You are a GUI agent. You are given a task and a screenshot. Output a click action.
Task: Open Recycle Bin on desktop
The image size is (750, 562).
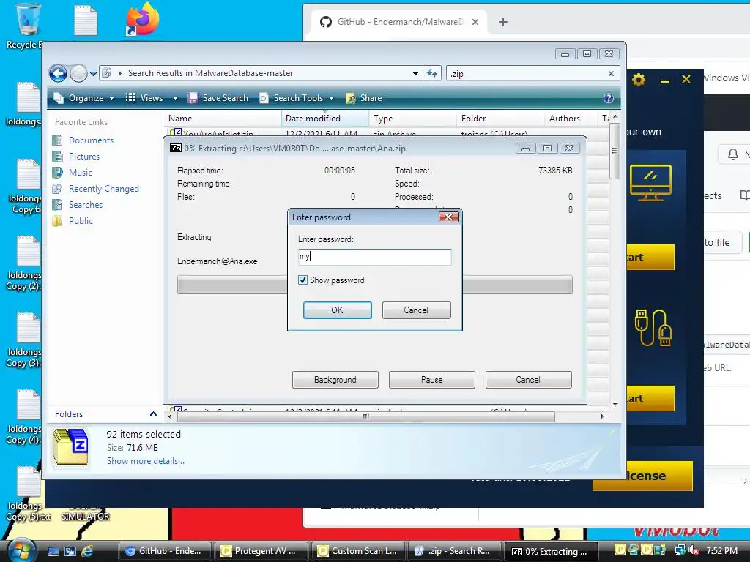[x=29, y=26]
